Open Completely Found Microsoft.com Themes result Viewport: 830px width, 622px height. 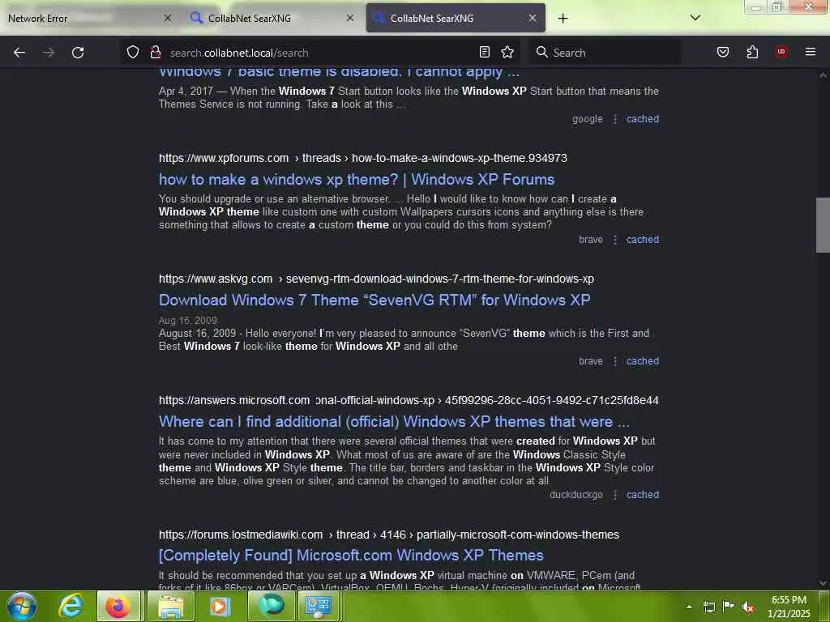coord(351,556)
